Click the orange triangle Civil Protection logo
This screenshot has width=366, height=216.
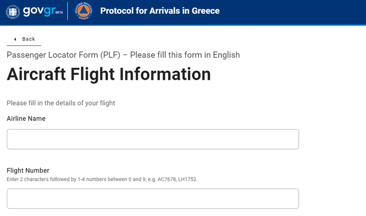click(x=83, y=11)
